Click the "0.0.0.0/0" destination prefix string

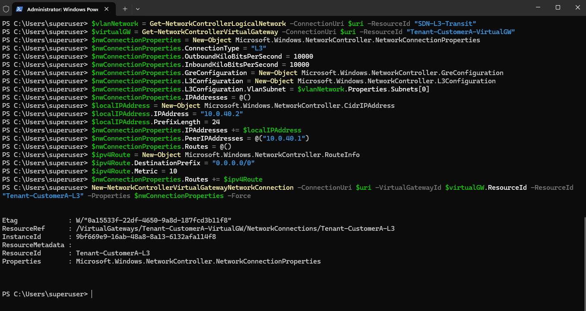pyautogui.click(x=233, y=163)
